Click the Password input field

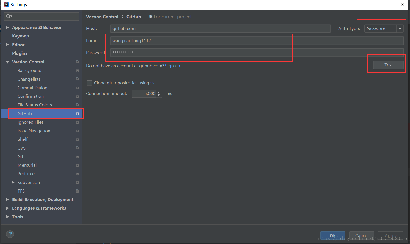[257, 53]
